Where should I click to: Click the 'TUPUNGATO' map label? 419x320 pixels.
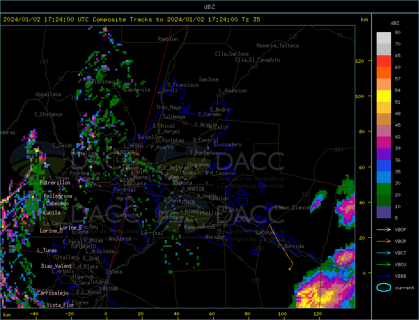click(83, 247)
